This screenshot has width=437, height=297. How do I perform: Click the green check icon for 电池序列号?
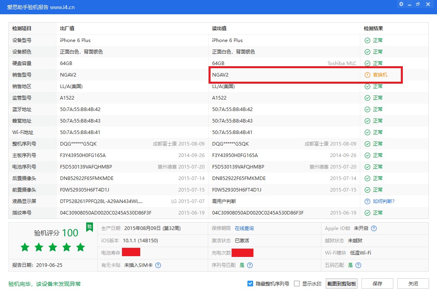tap(367, 167)
